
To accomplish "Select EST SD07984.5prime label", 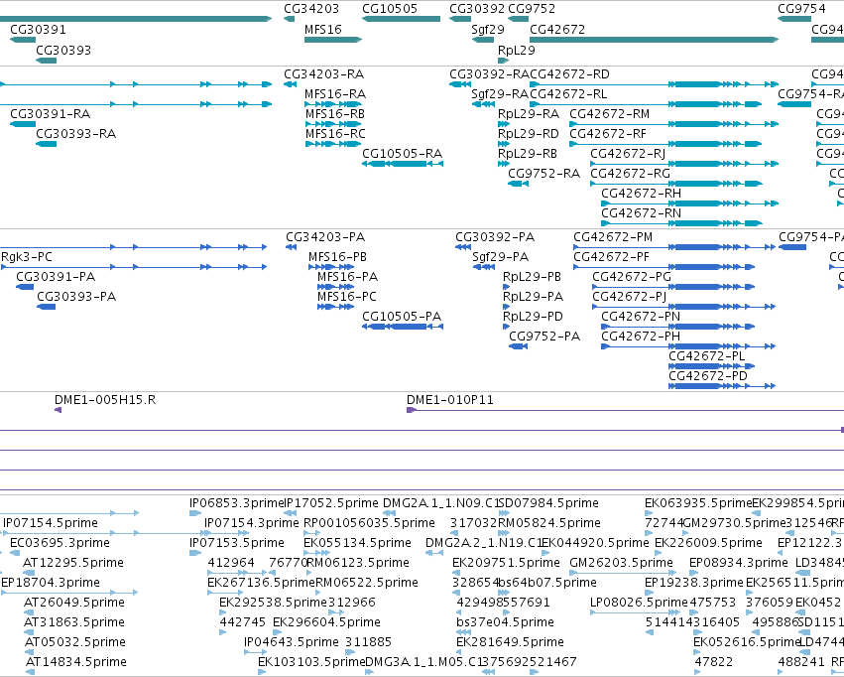I will pos(547,503).
